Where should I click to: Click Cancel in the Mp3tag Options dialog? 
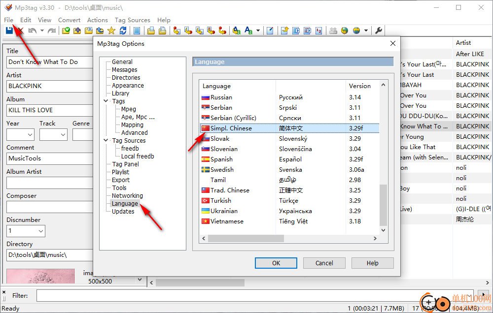pyautogui.click(x=324, y=263)
